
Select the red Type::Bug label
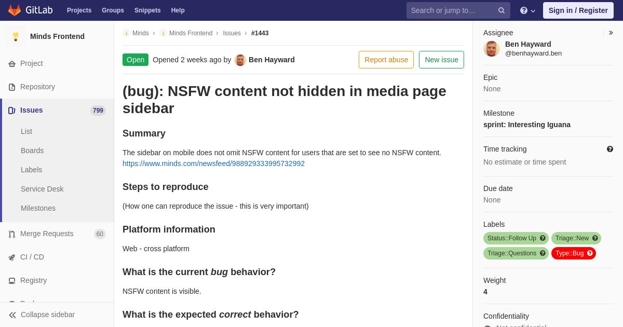click(x=569, y=253)
